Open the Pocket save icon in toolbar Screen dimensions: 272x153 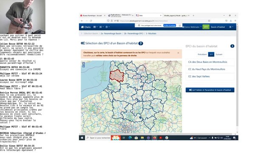pyautogui.click(x=226, y=21)
